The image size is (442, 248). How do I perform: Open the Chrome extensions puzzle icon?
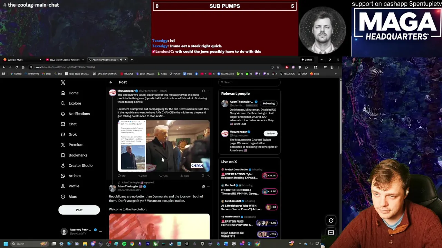tap(306, 67)
